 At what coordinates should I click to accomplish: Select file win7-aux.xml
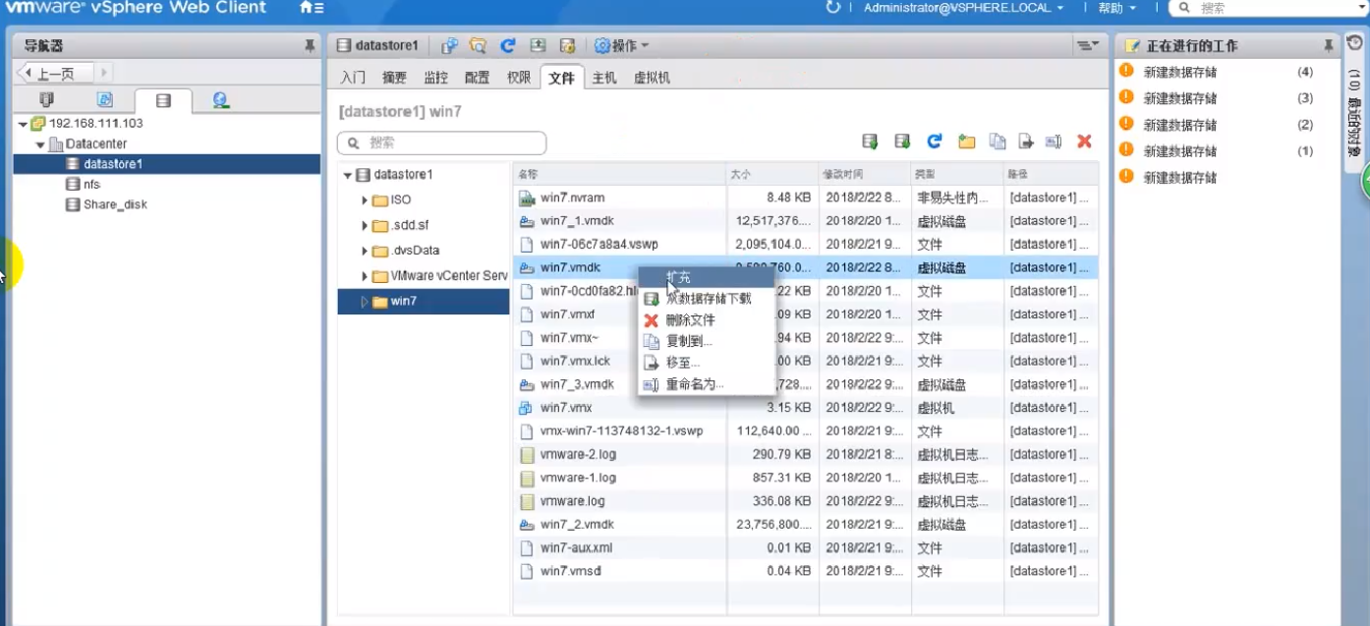pyautogui.click(x=576, y=548)
